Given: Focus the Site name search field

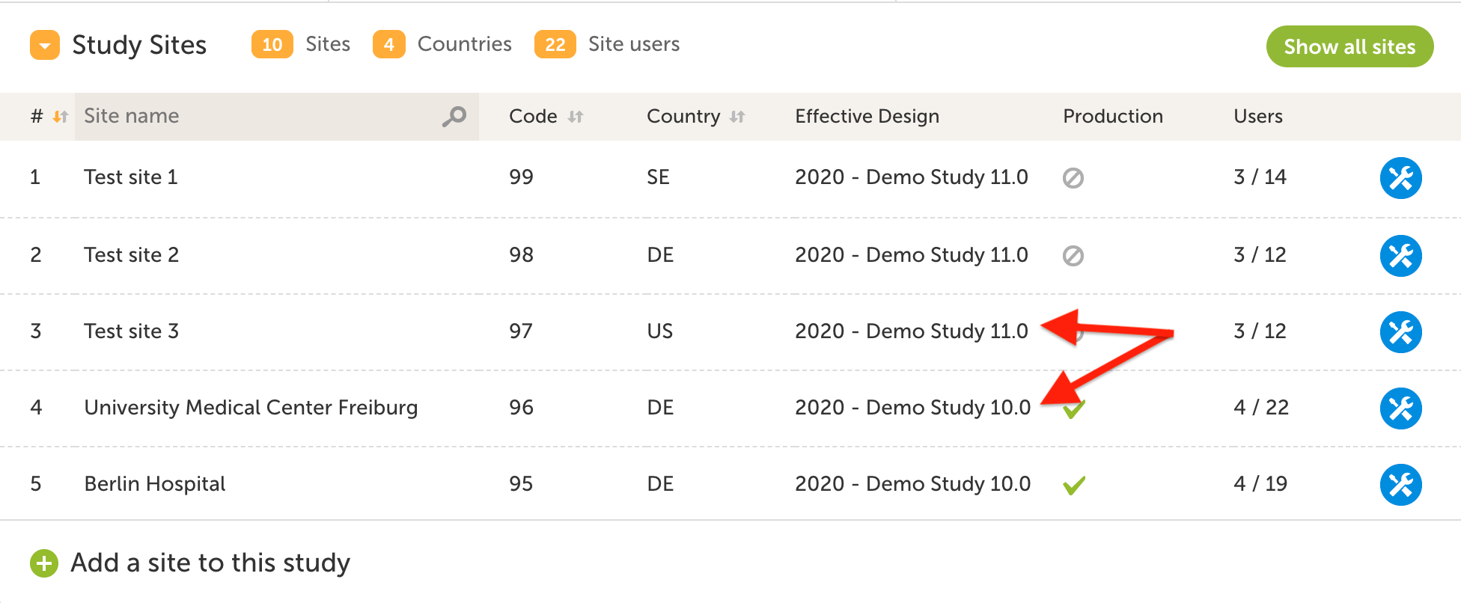Looking at the screenshot, I should 254,116.
